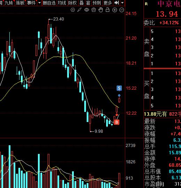Open the 九转 indicator
The width and height of the screenshot is (181, 188).
(9, 3)
